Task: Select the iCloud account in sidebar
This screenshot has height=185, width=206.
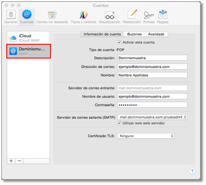Action: point(28,38)
